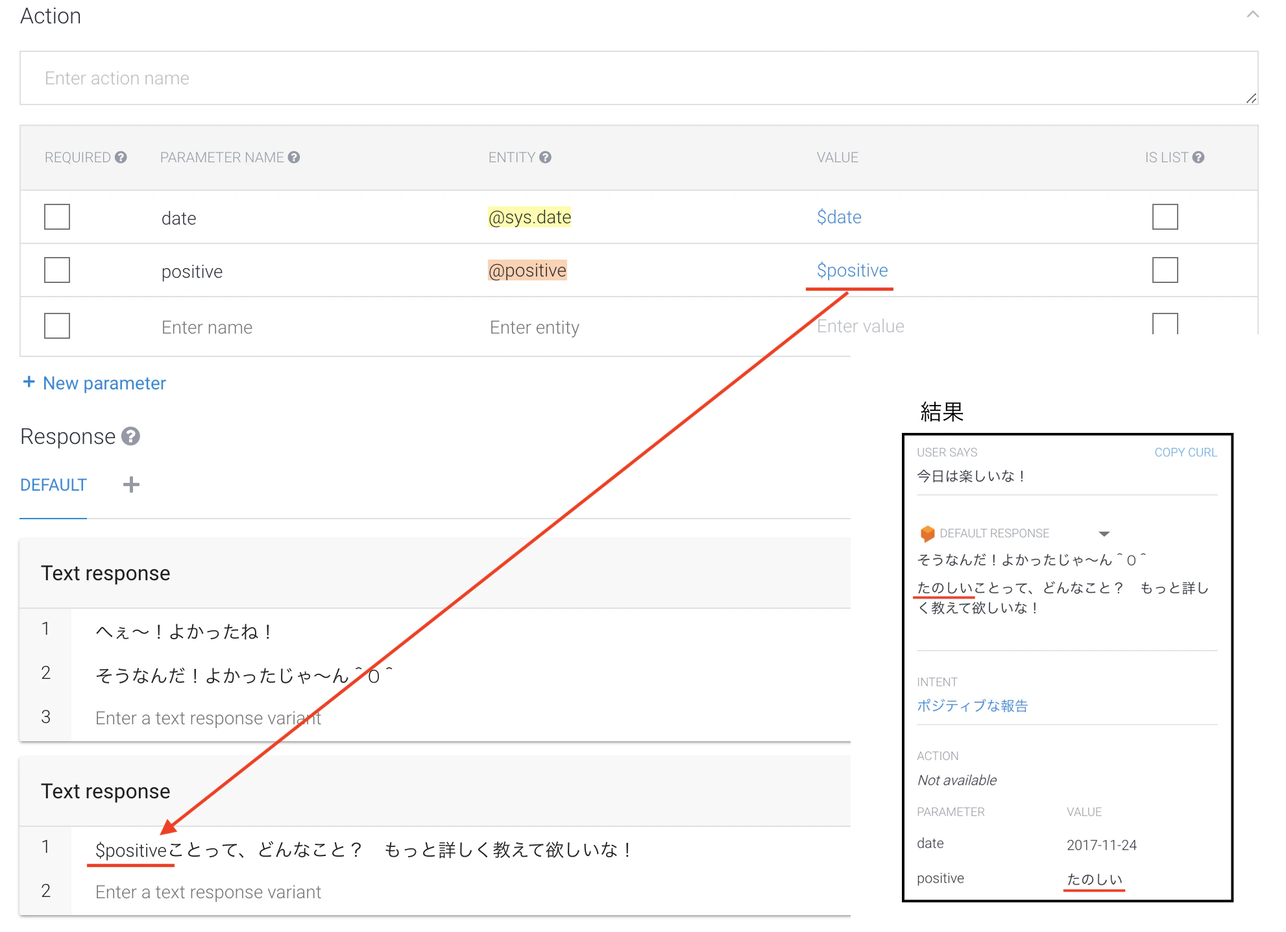Click the first Text response header
Viewport: 1286px width, 932px height.
[106, 573]
